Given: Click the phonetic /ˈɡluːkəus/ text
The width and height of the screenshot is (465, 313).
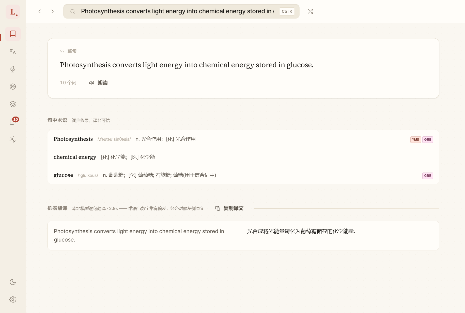Looking at the screenshot, I should pos(88,175).
